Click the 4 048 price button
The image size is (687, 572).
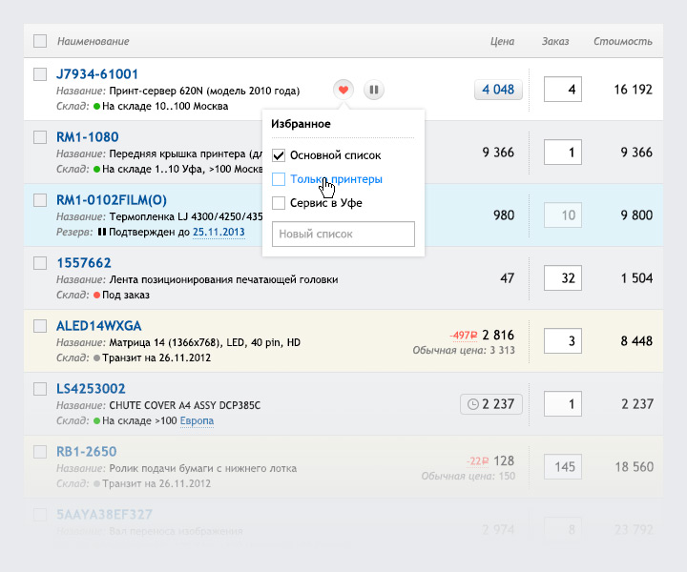[498, 90]
